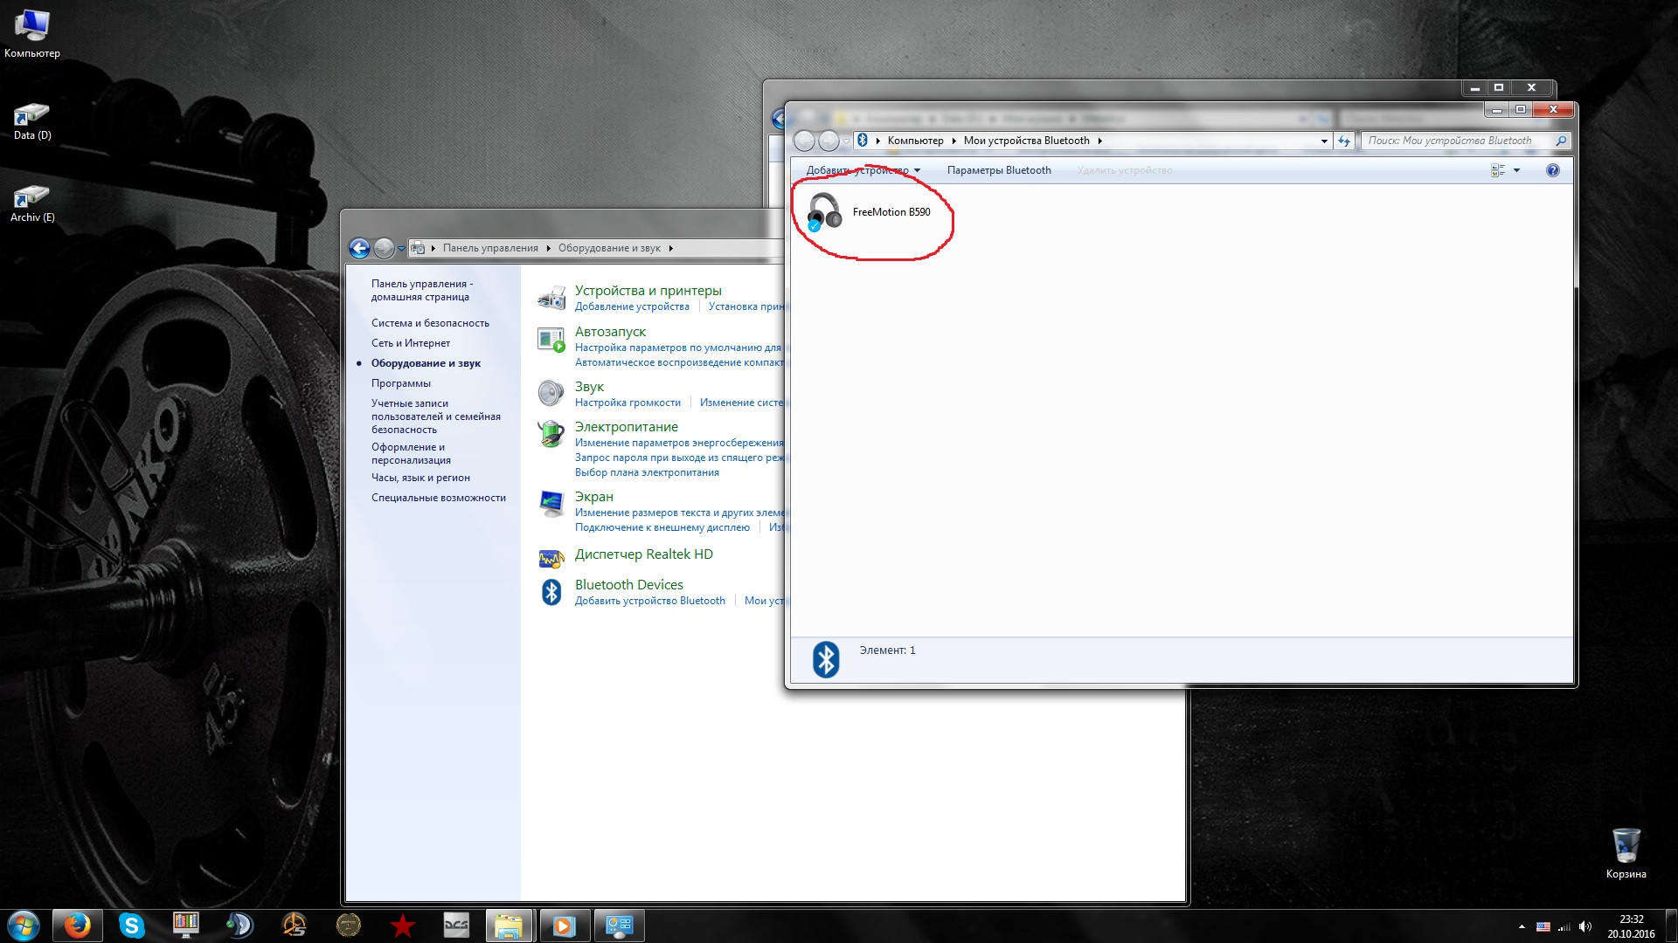
Task: Click the red star icon in the taskbar
Action: pyautogui.click(x=402, y=926)
